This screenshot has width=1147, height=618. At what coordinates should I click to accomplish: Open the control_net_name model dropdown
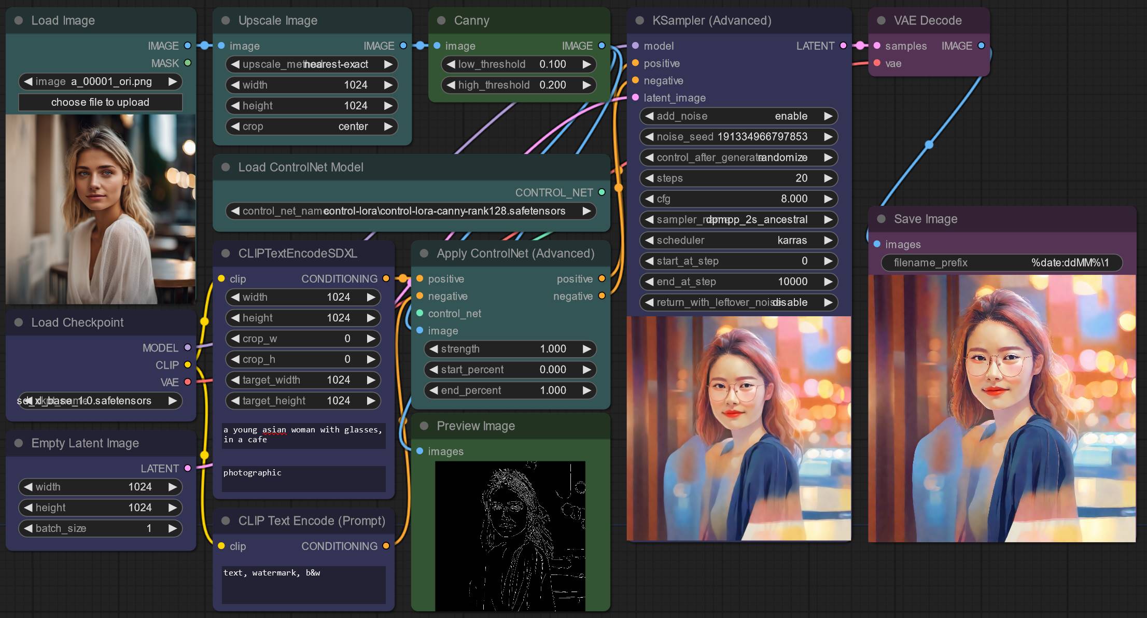pos(411,211)
